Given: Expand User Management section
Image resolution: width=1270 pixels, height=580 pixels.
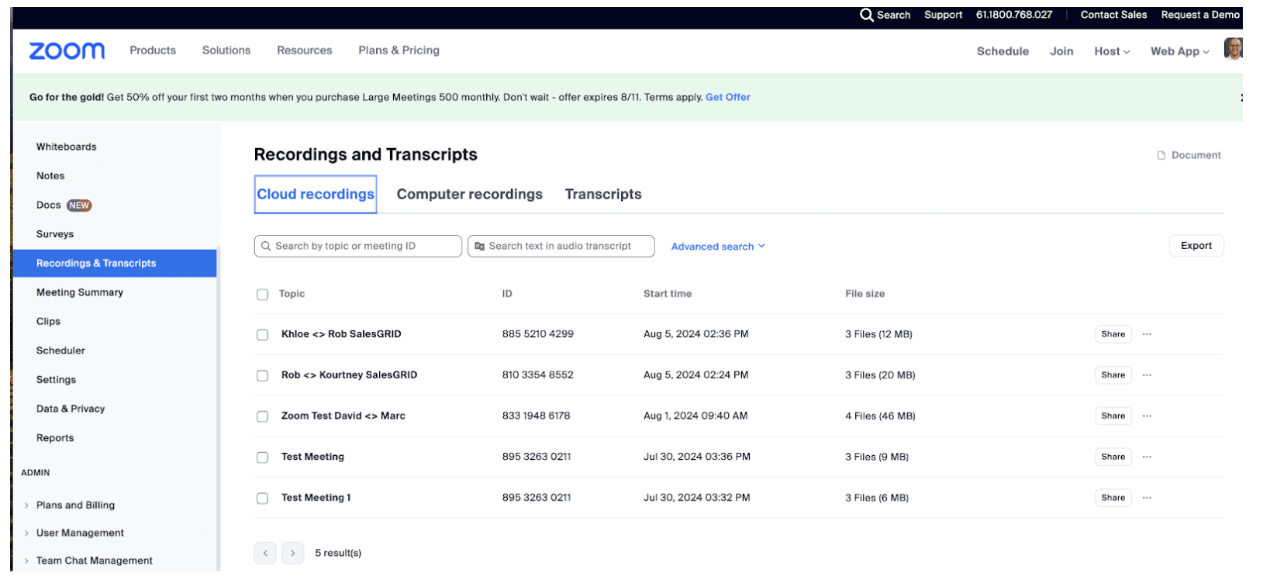Looking at the screenshot, I should click(74, 533).
